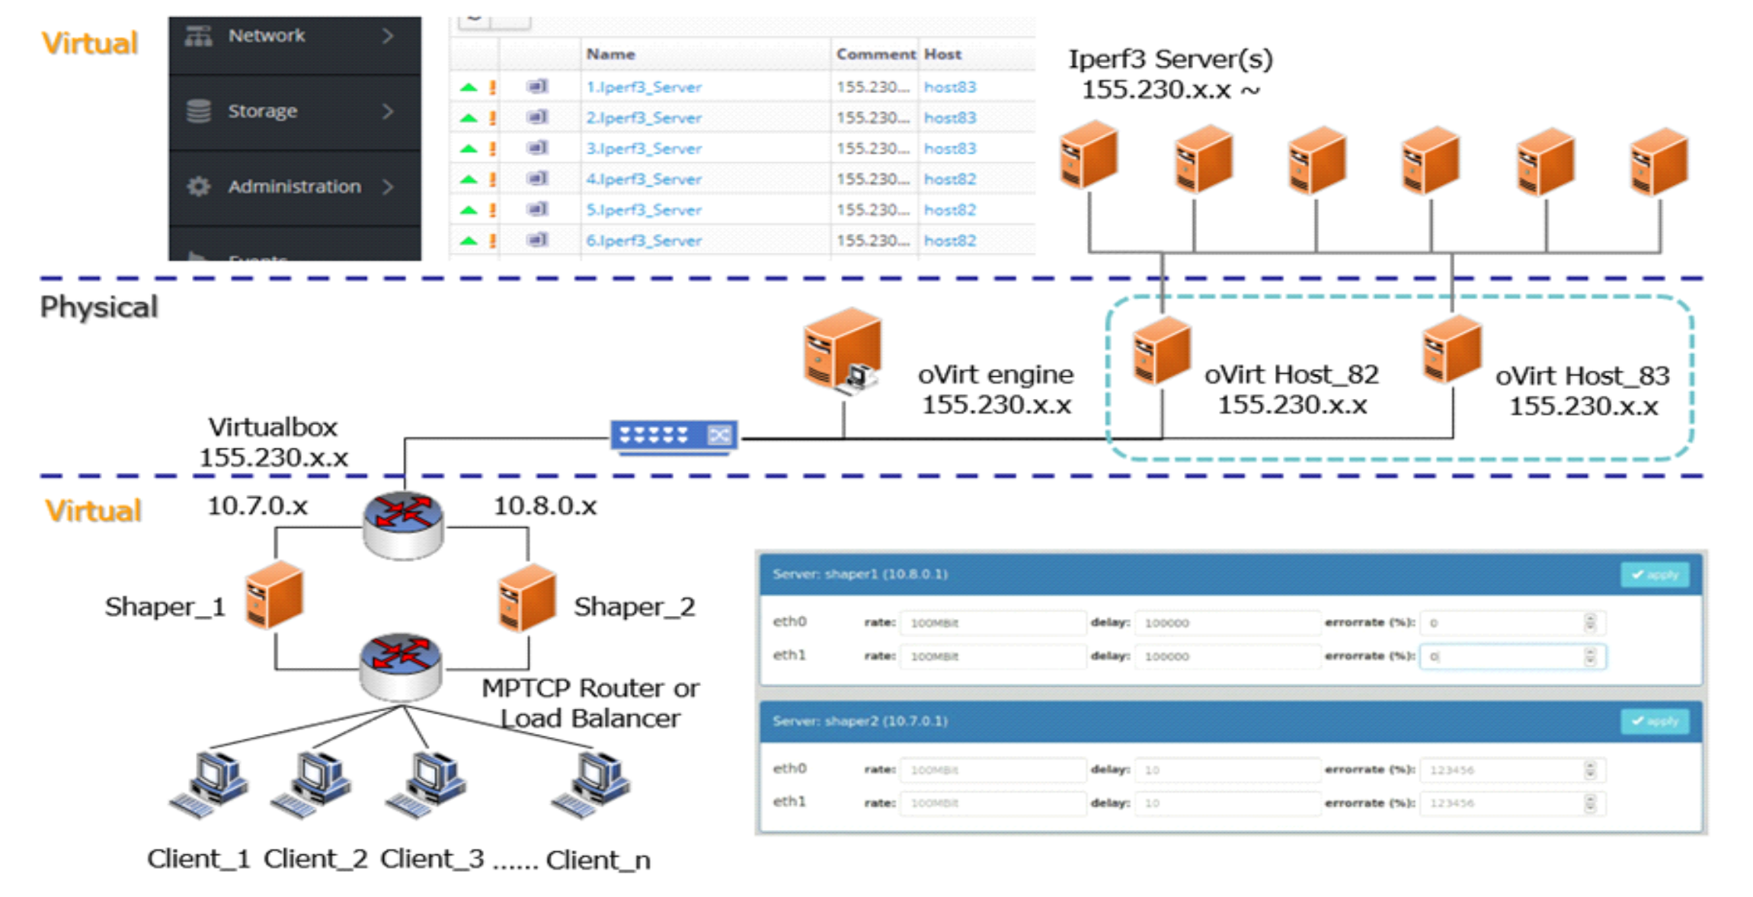
Task: Expand the Storage menu chevron
Action: tap(389, 111)
